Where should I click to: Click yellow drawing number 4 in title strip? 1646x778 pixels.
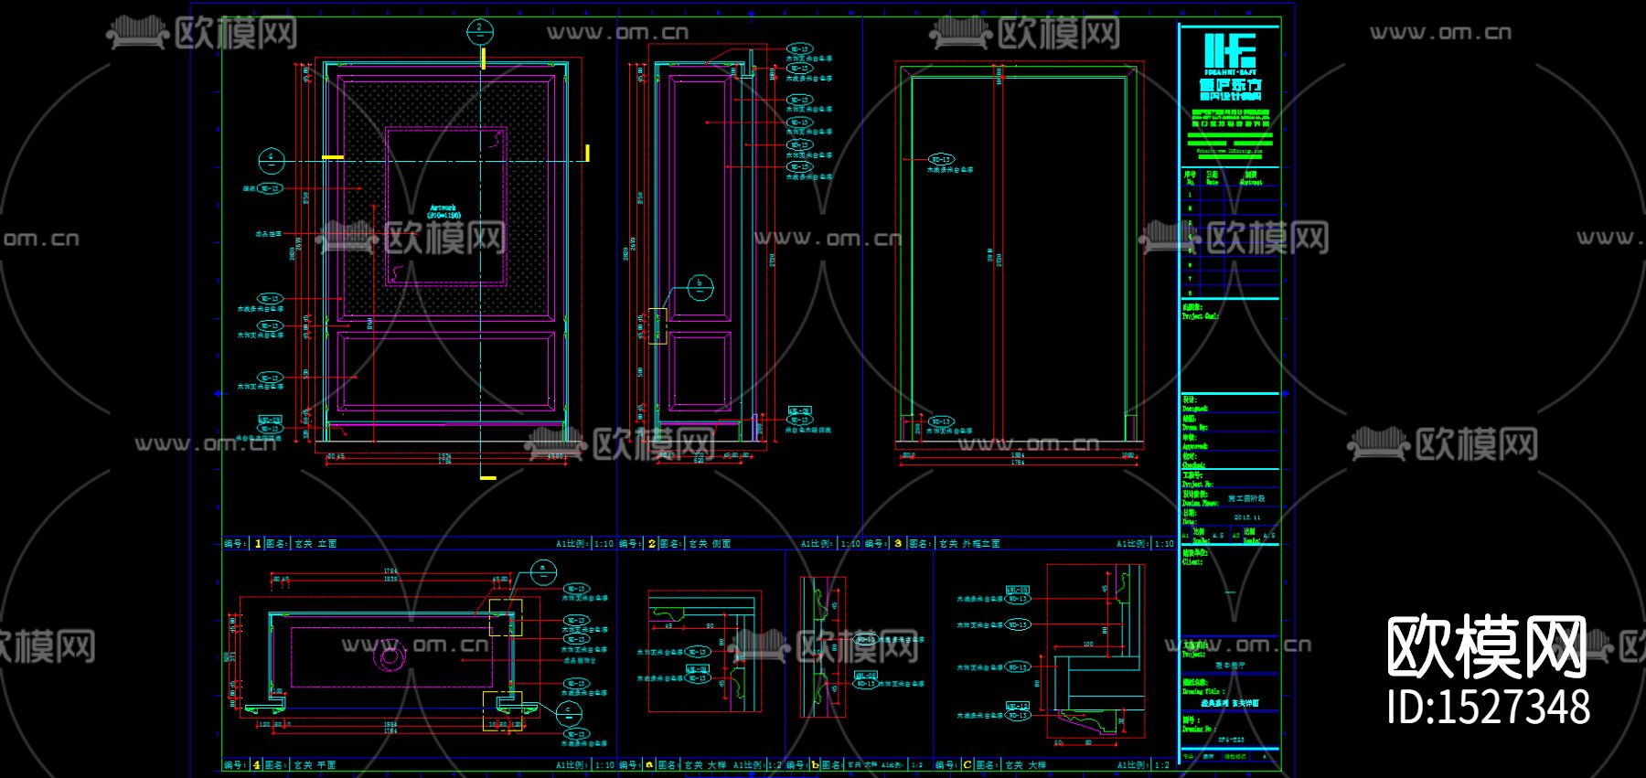coord(257,765)
